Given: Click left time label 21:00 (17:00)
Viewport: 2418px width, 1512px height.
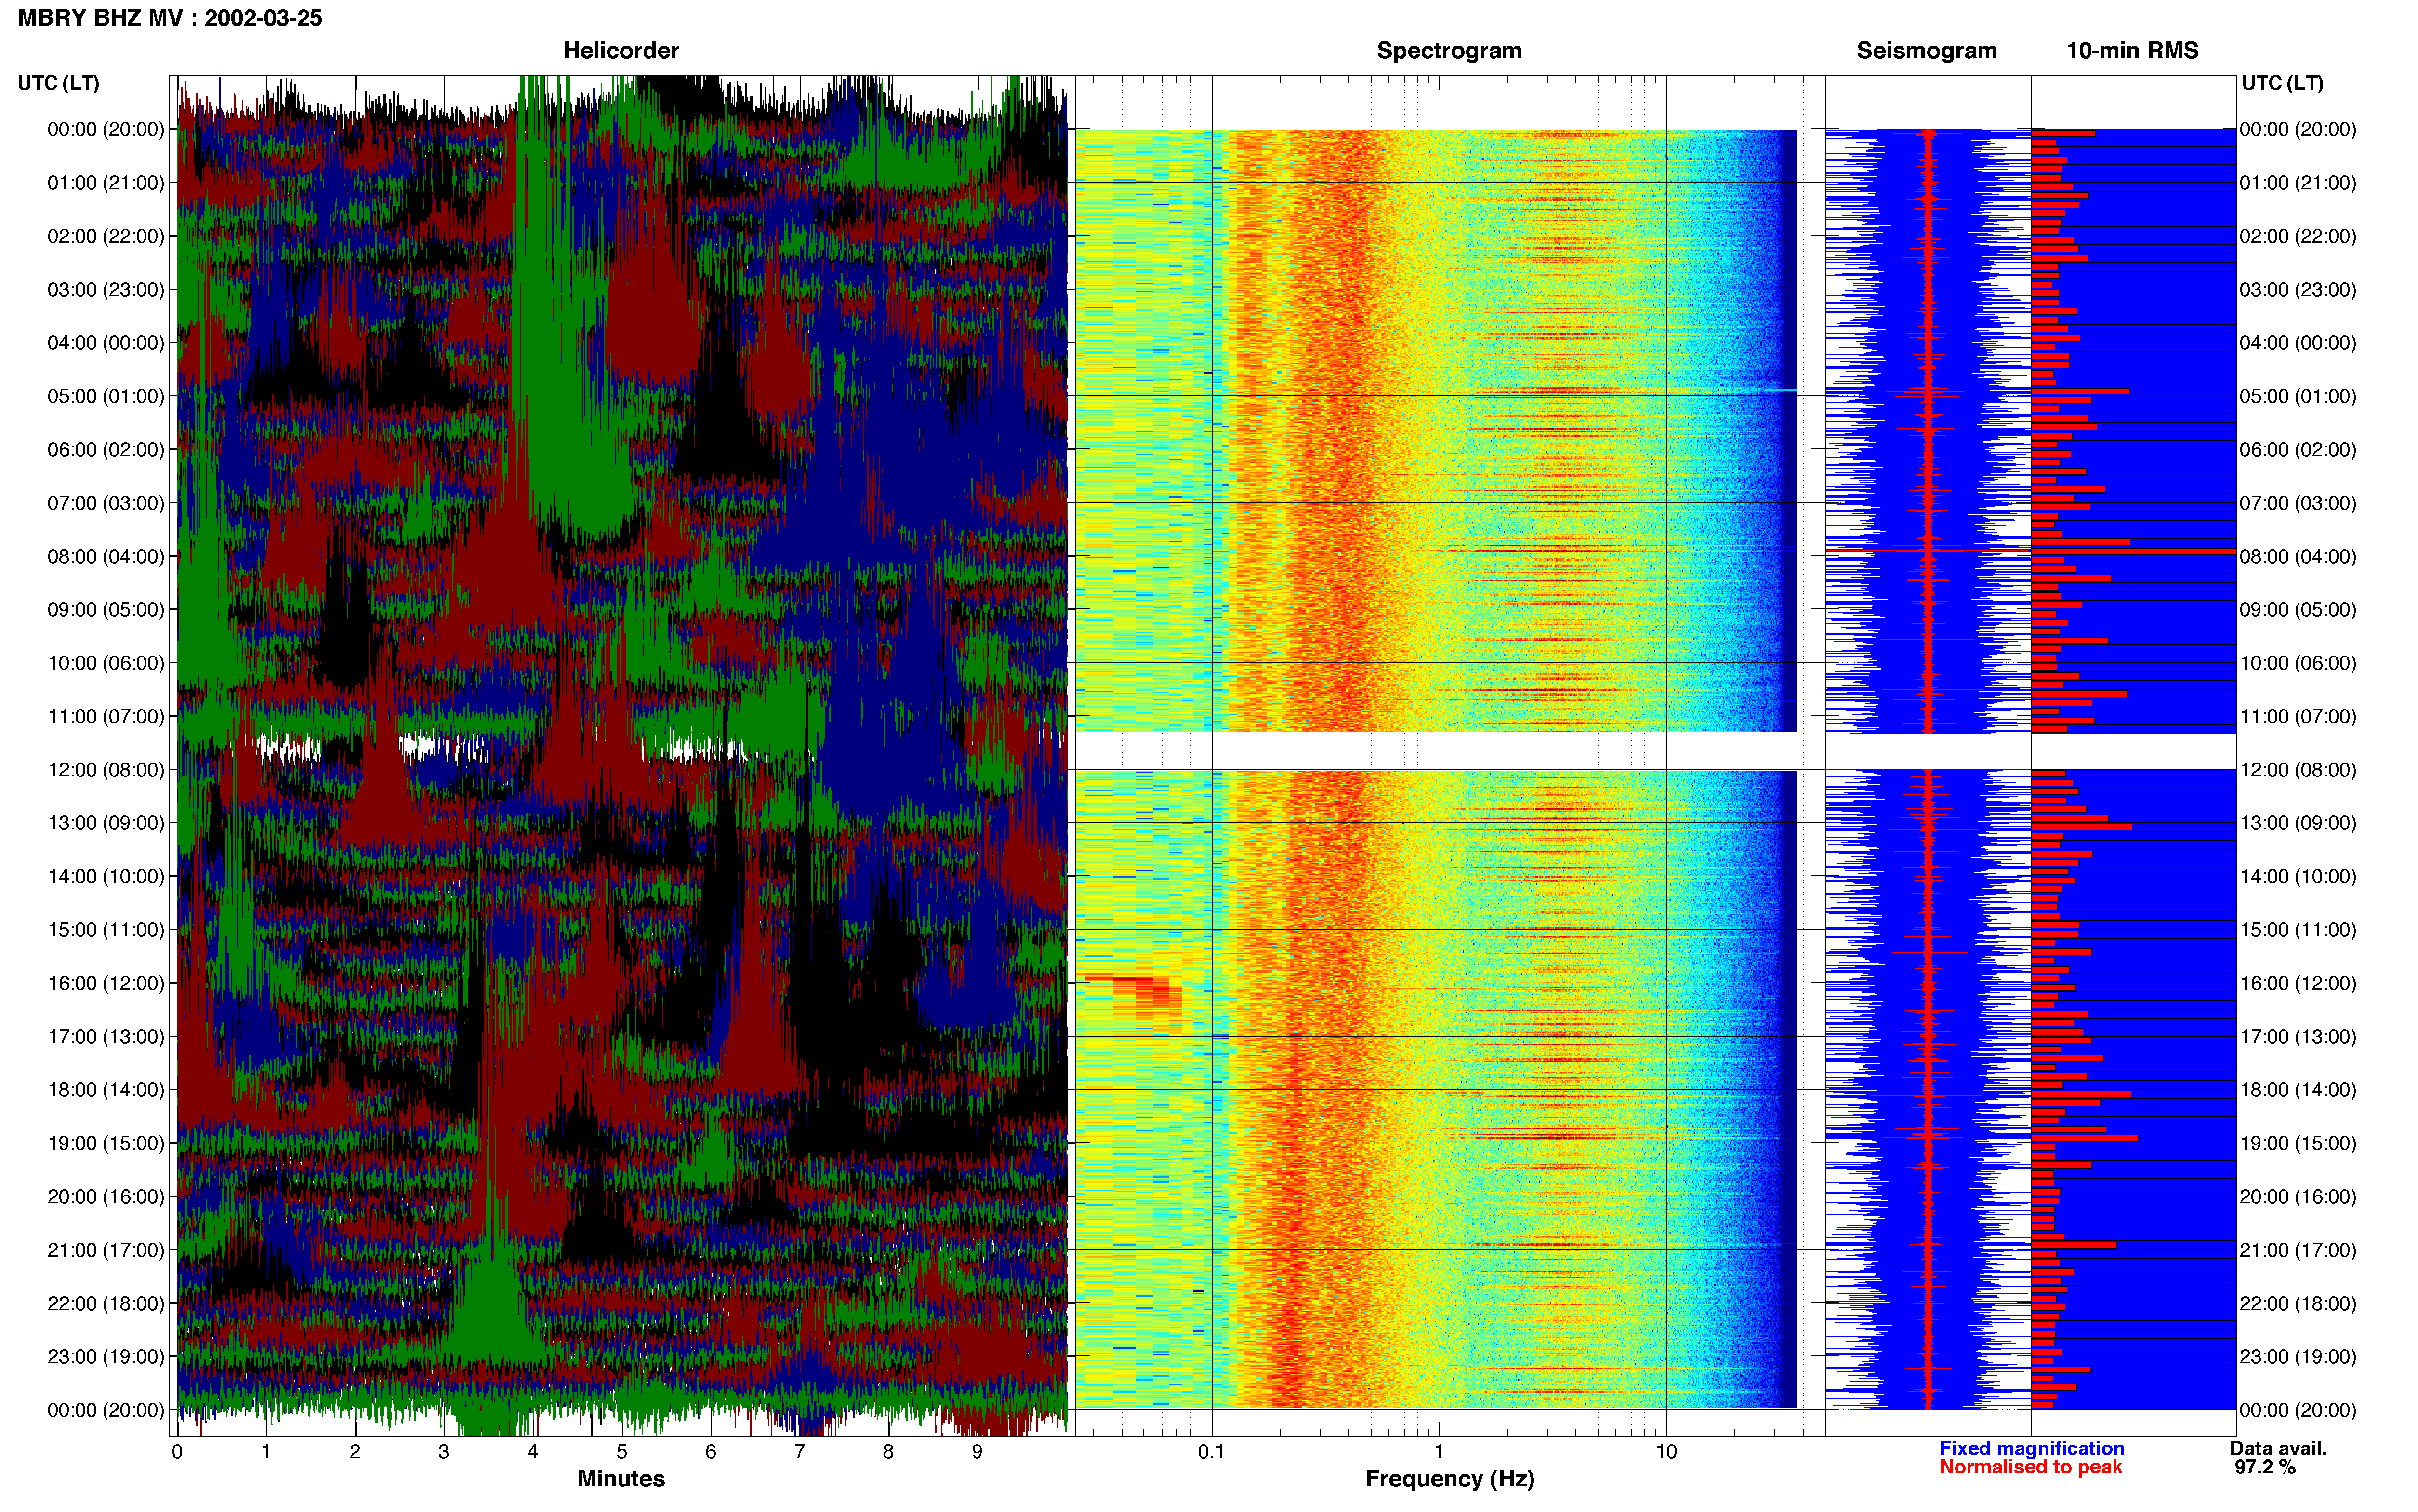Looking at the screenshot, I should pos(106,1250).
